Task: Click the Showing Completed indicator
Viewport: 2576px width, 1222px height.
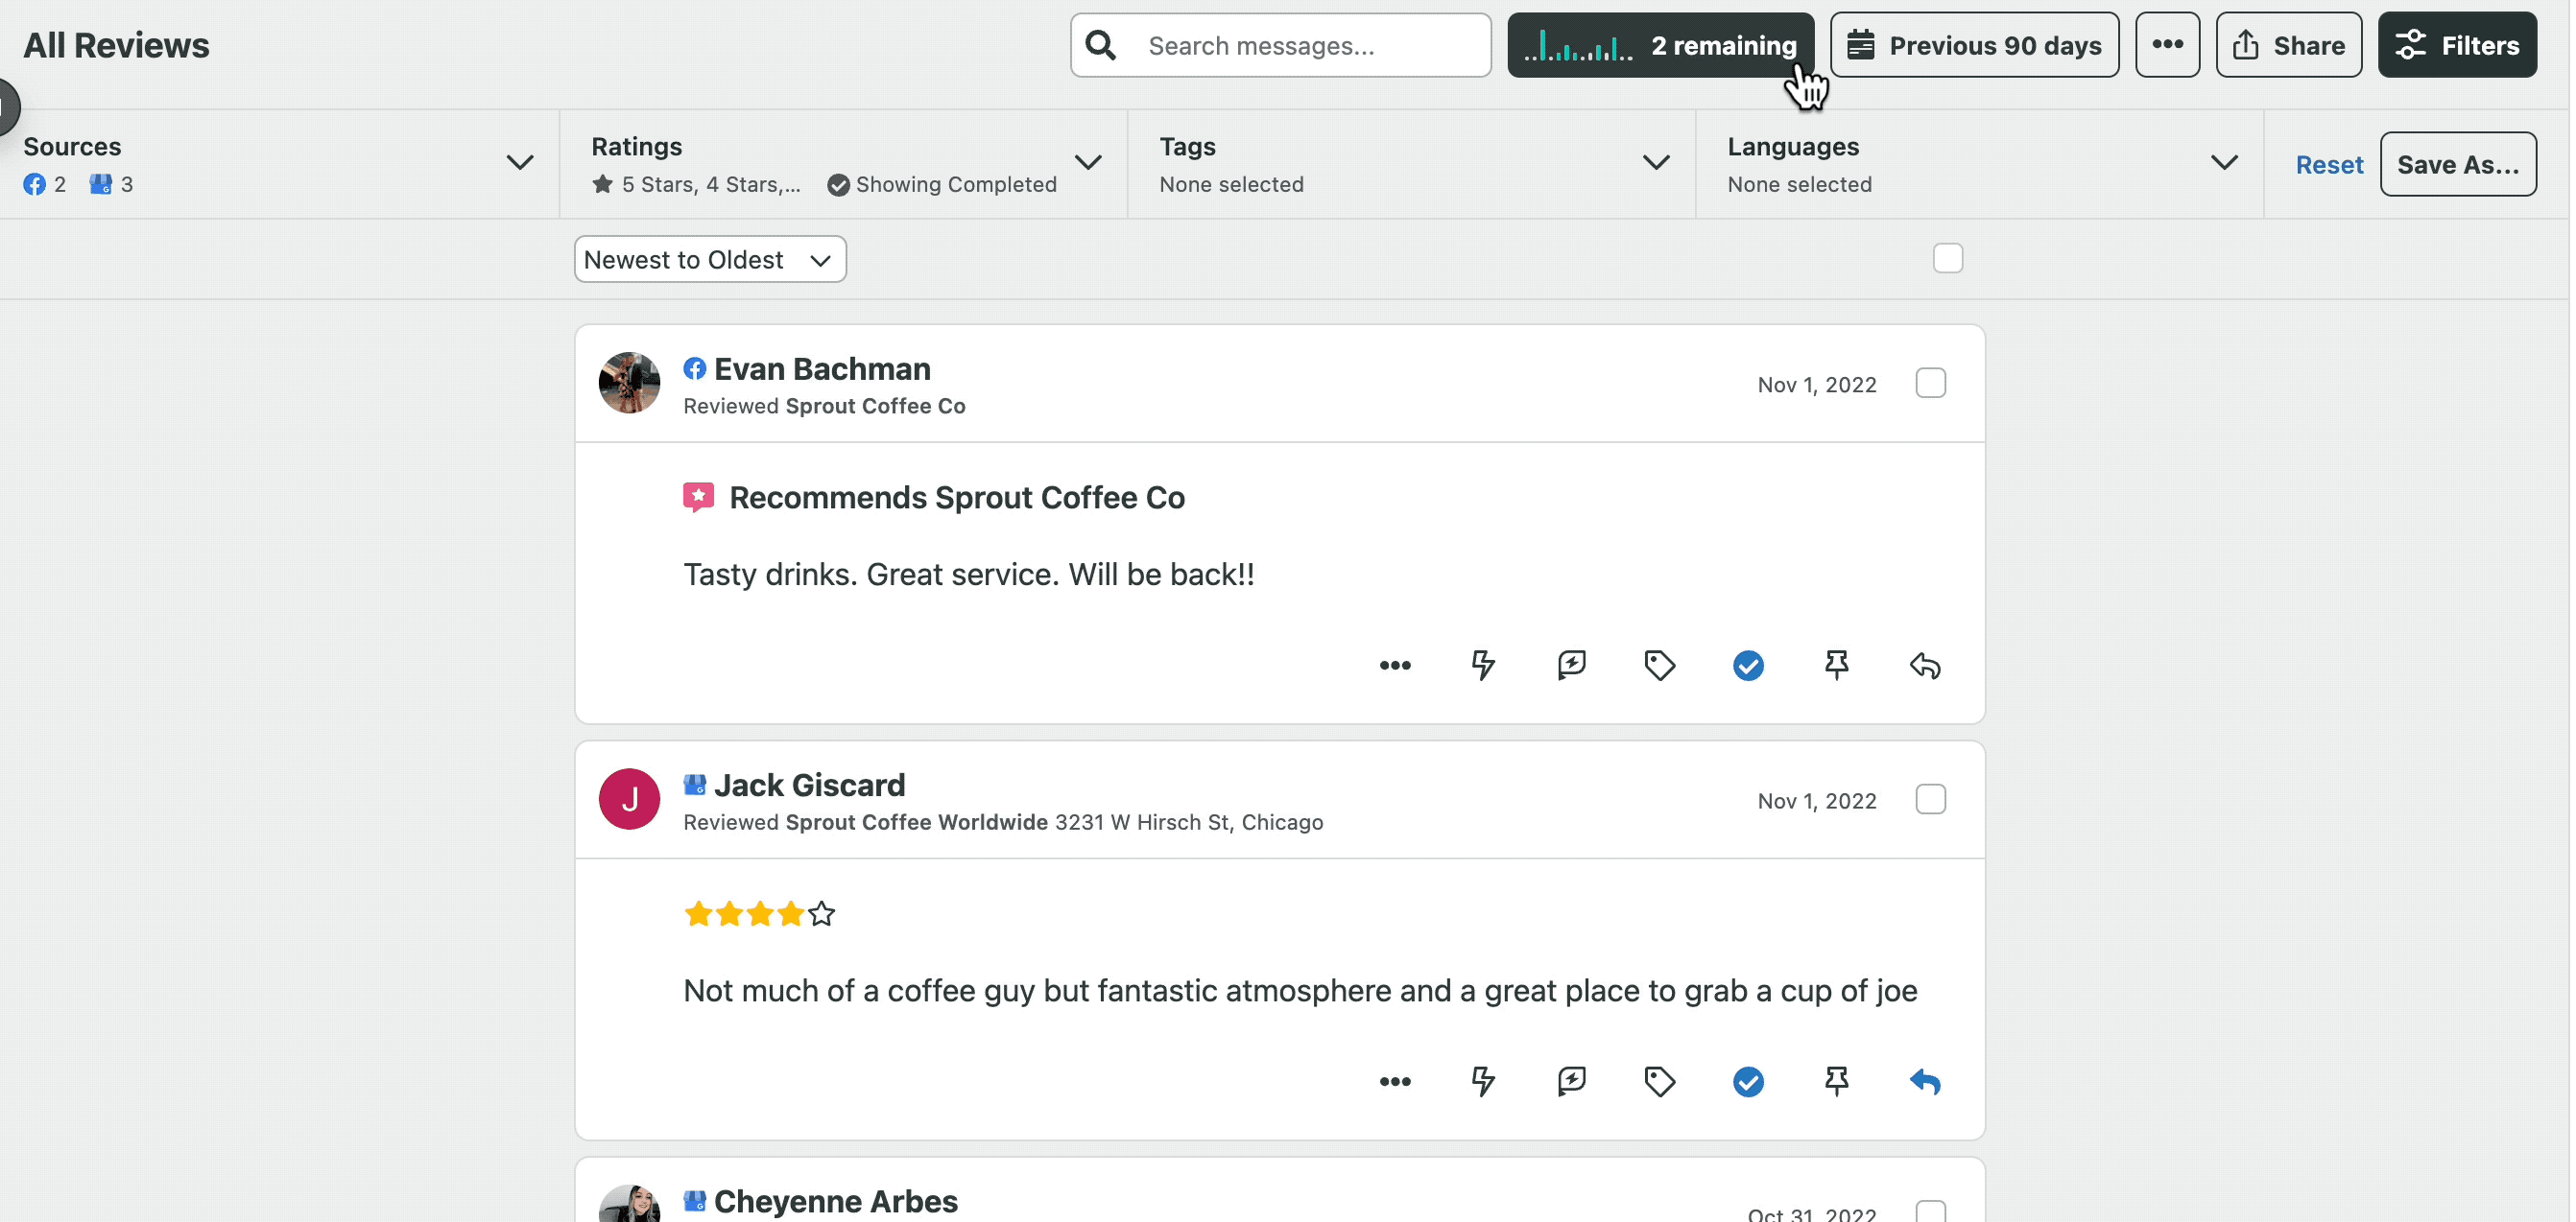Action: [942, 184]
